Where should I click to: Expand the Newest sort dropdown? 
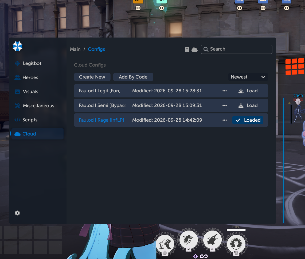pos(248,77)
